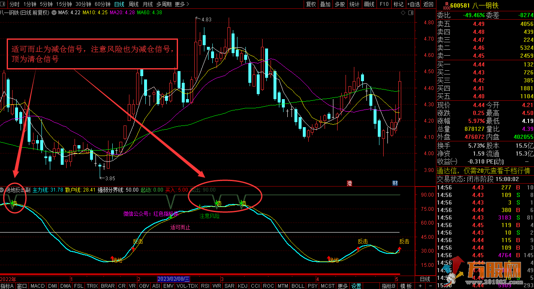The height and width of the screenshot is (289, 534).
Task: Switch indicator to OBV
Action: (x=144, y=286)
